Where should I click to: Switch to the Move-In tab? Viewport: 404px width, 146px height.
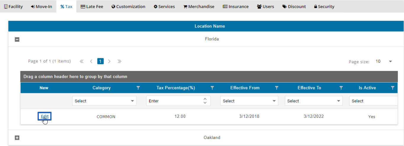41,6
